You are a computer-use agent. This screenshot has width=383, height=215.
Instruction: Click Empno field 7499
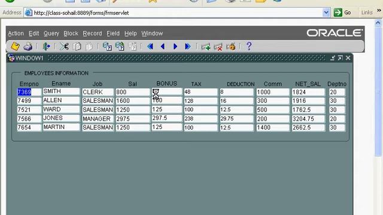[29, 101]
